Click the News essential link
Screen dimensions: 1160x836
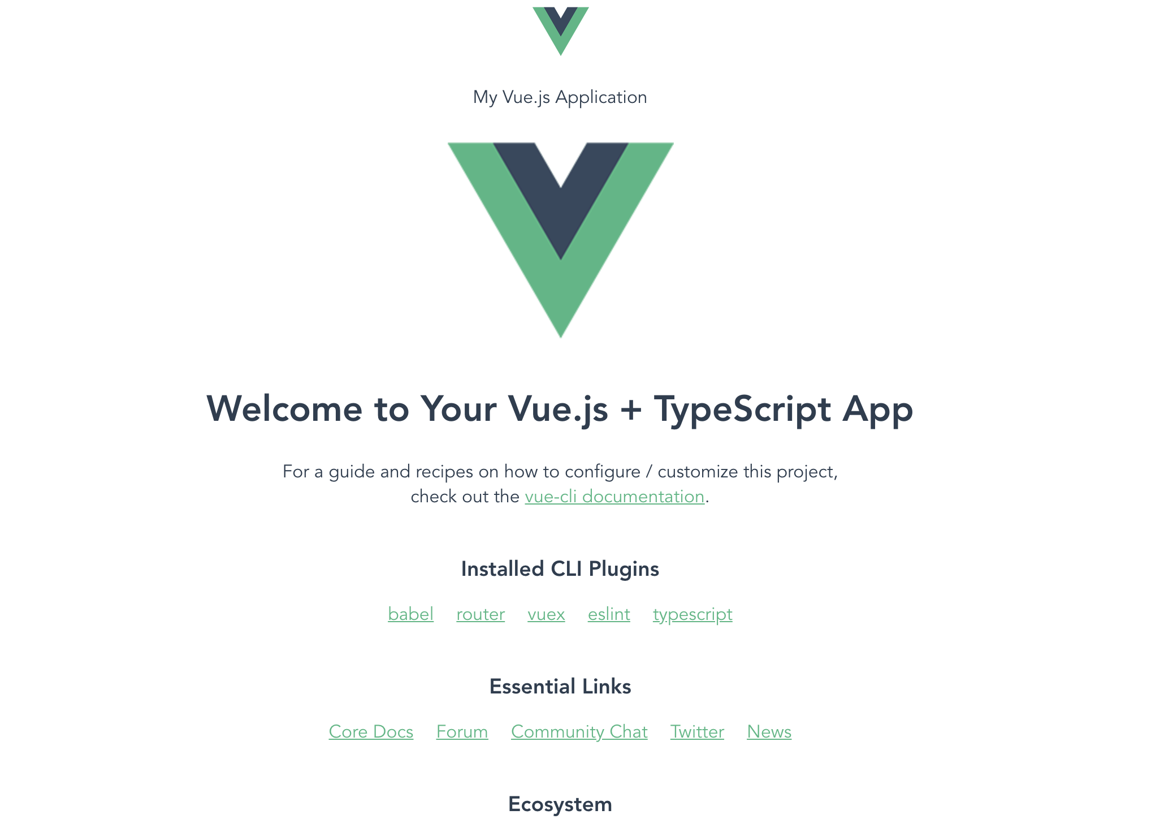[769, 731]
